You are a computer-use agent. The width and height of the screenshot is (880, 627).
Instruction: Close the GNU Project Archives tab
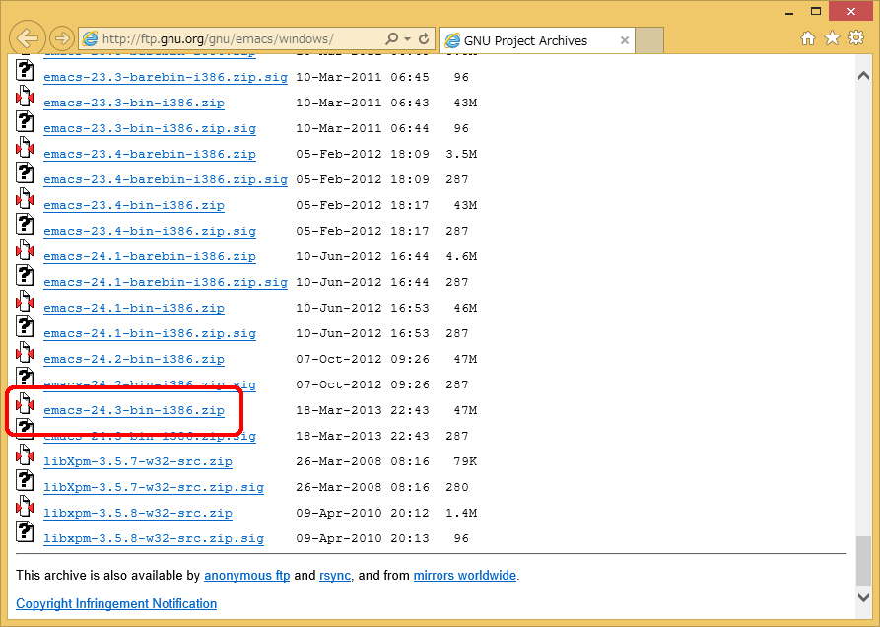pyautogui.click(x=624, y=40)
